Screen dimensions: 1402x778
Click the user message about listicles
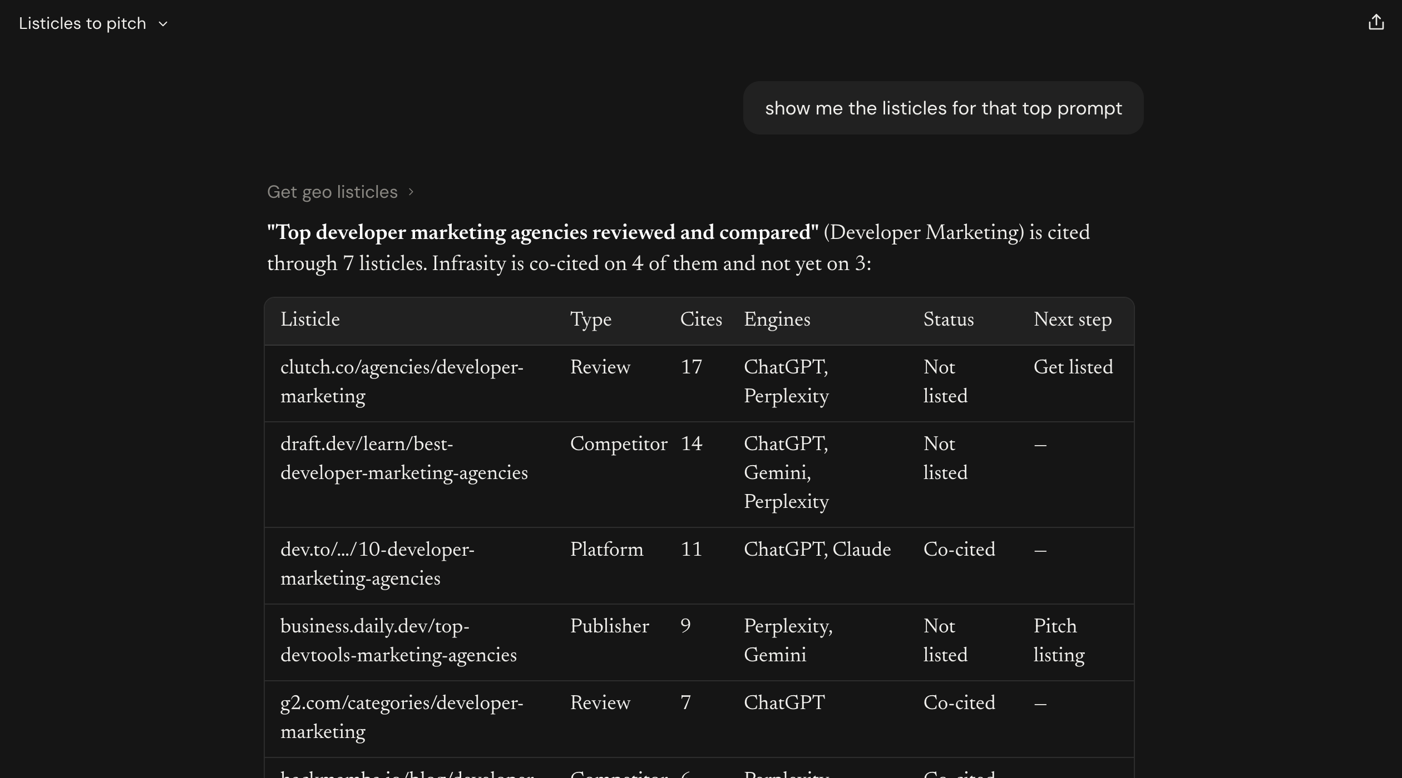pyautogui.click(x=943, y=108)
